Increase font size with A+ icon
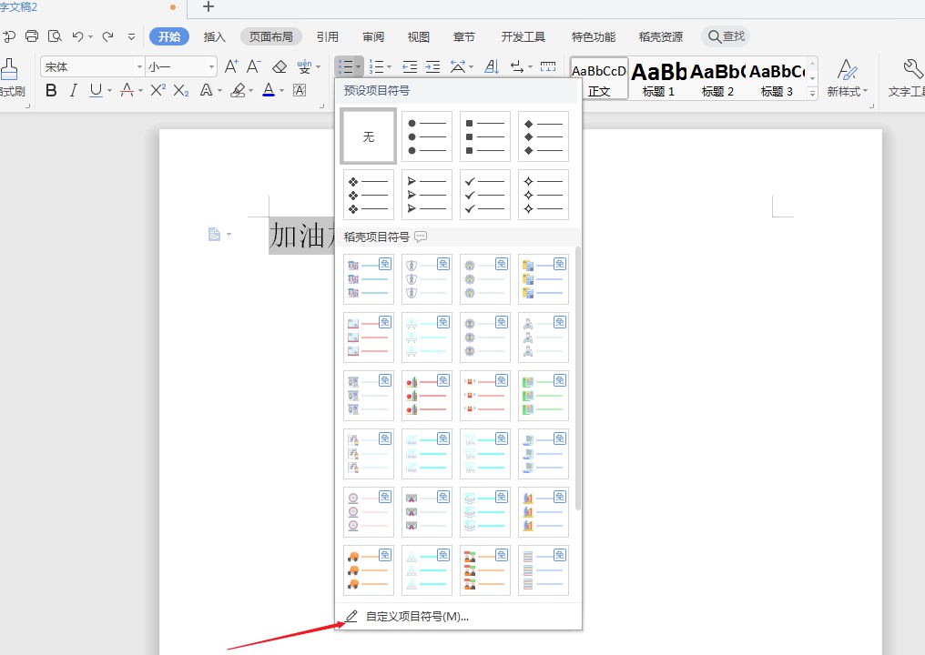The height and width of the screenshot is (655, 925). (x=231, y=66)
